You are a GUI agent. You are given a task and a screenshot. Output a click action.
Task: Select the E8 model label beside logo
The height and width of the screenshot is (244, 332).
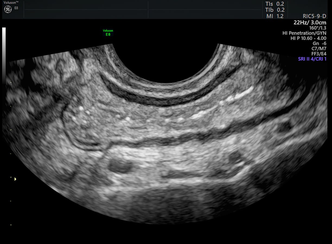[x=16, y=8]
